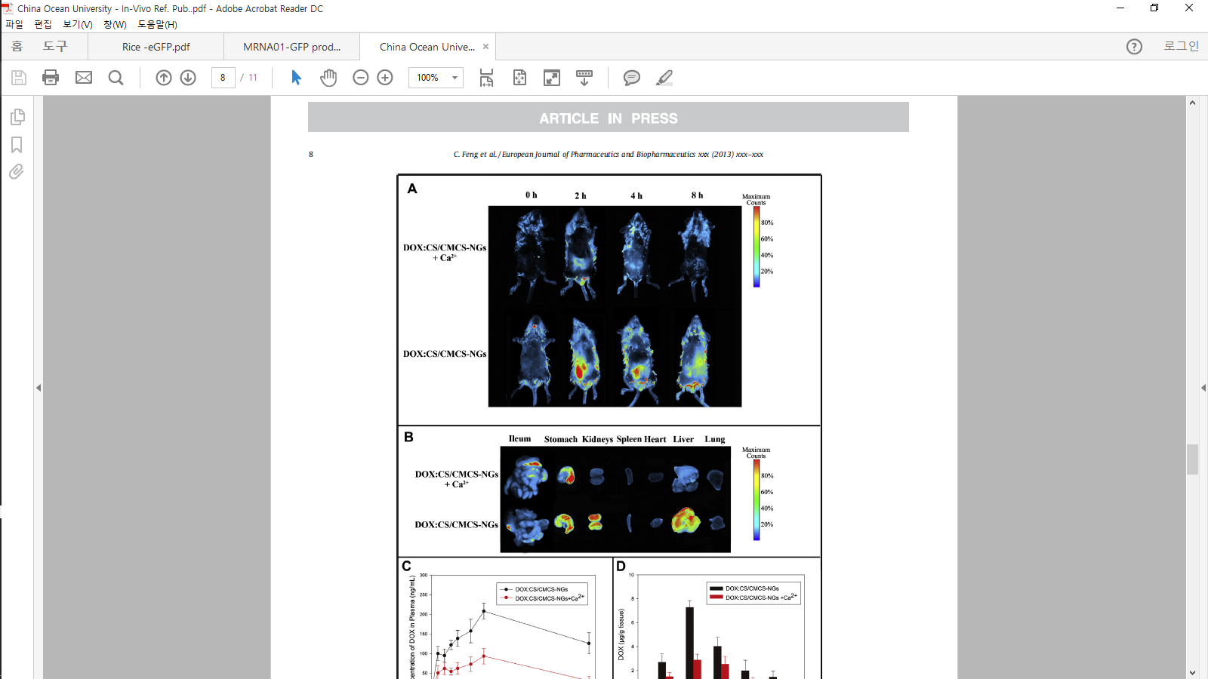Open the 도움말(H) menu

(x=157, y=24)
